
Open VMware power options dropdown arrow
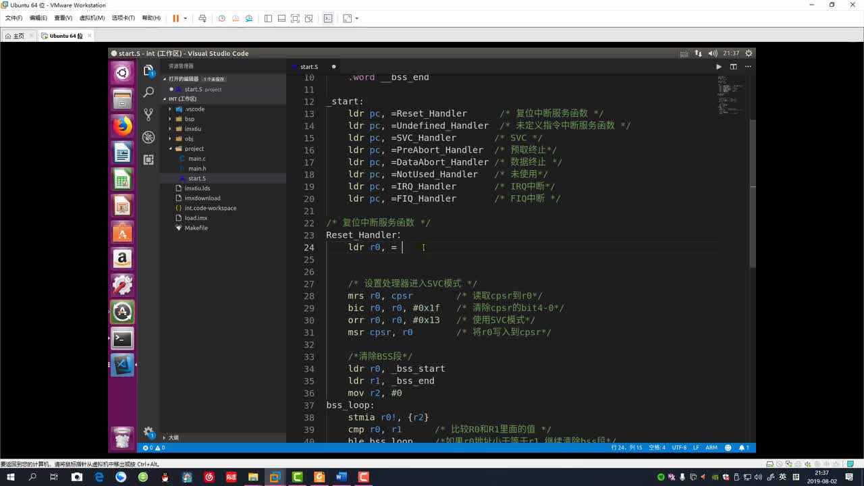[x=185, y=18]
